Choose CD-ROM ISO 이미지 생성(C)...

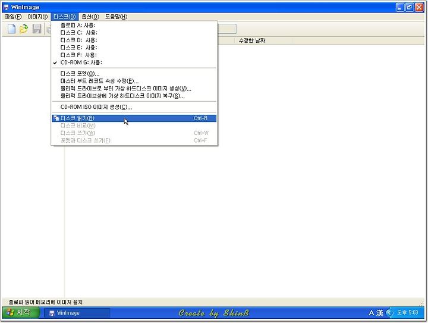click(134, 107)
